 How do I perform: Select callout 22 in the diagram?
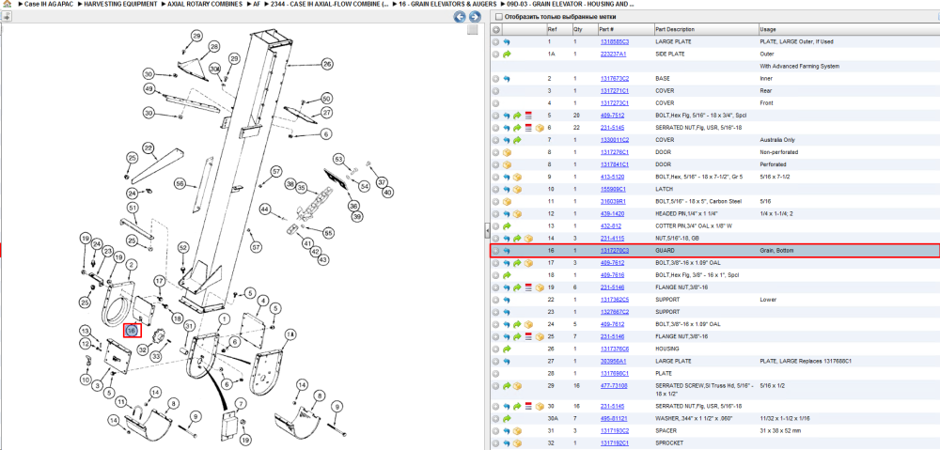point(149,147)
